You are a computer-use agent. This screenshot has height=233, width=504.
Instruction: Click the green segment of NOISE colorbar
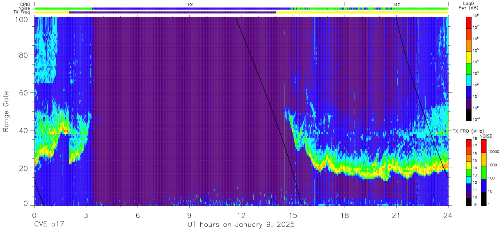(x=483, y=173)
